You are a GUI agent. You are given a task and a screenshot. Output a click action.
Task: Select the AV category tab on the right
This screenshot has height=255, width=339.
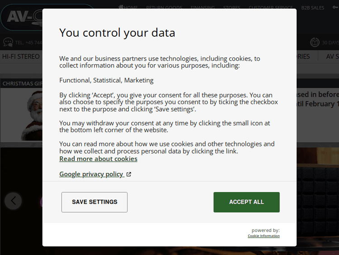[x=332, y=57]
